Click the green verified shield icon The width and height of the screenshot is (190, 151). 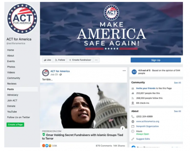(44, 135)
